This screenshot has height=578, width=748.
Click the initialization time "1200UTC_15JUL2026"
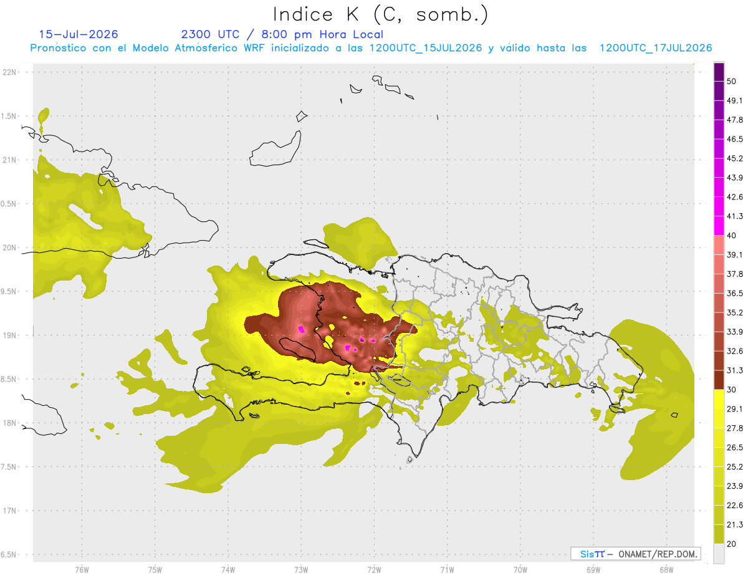pyautogui.click(x=426, y=47)
